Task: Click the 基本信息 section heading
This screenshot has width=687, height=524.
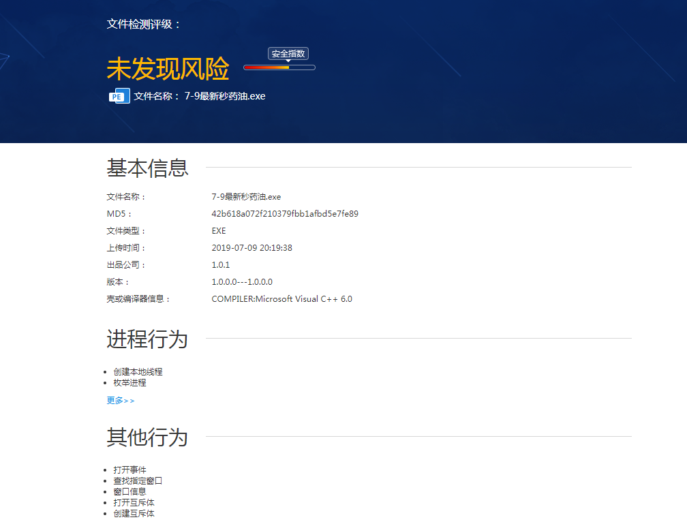Action: [147, 168]
